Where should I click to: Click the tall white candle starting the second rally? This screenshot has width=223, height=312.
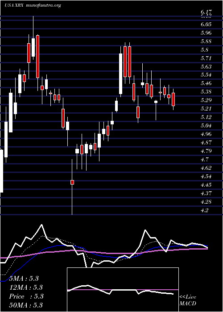121,74
